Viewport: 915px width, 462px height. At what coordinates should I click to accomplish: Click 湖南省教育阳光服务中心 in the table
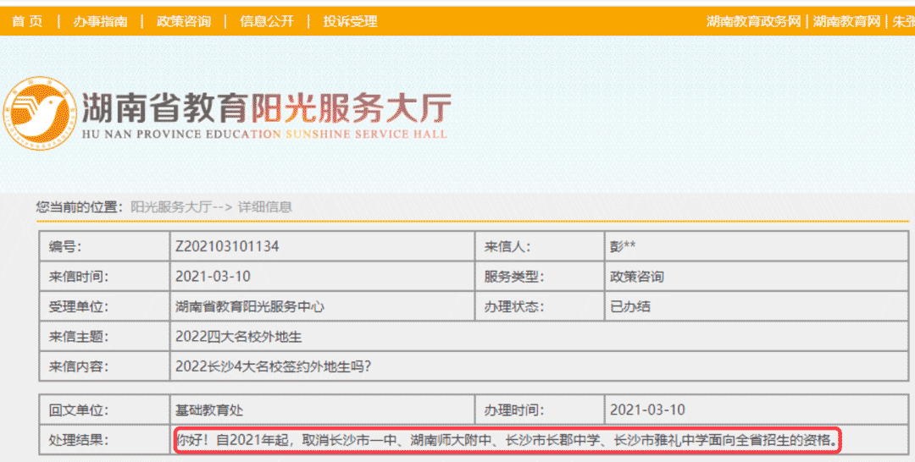(250, 306)
